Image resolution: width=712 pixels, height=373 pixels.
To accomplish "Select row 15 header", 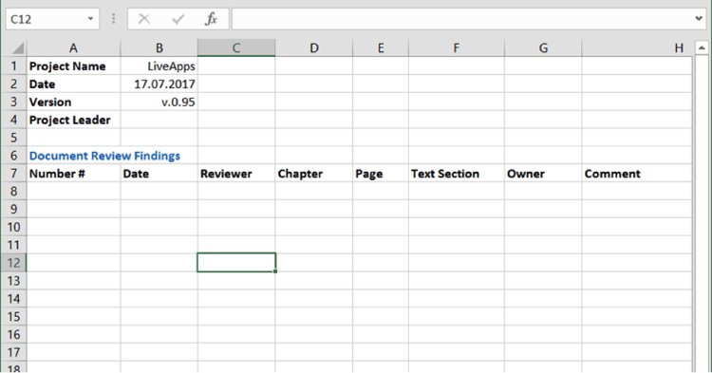I will 13,316.
